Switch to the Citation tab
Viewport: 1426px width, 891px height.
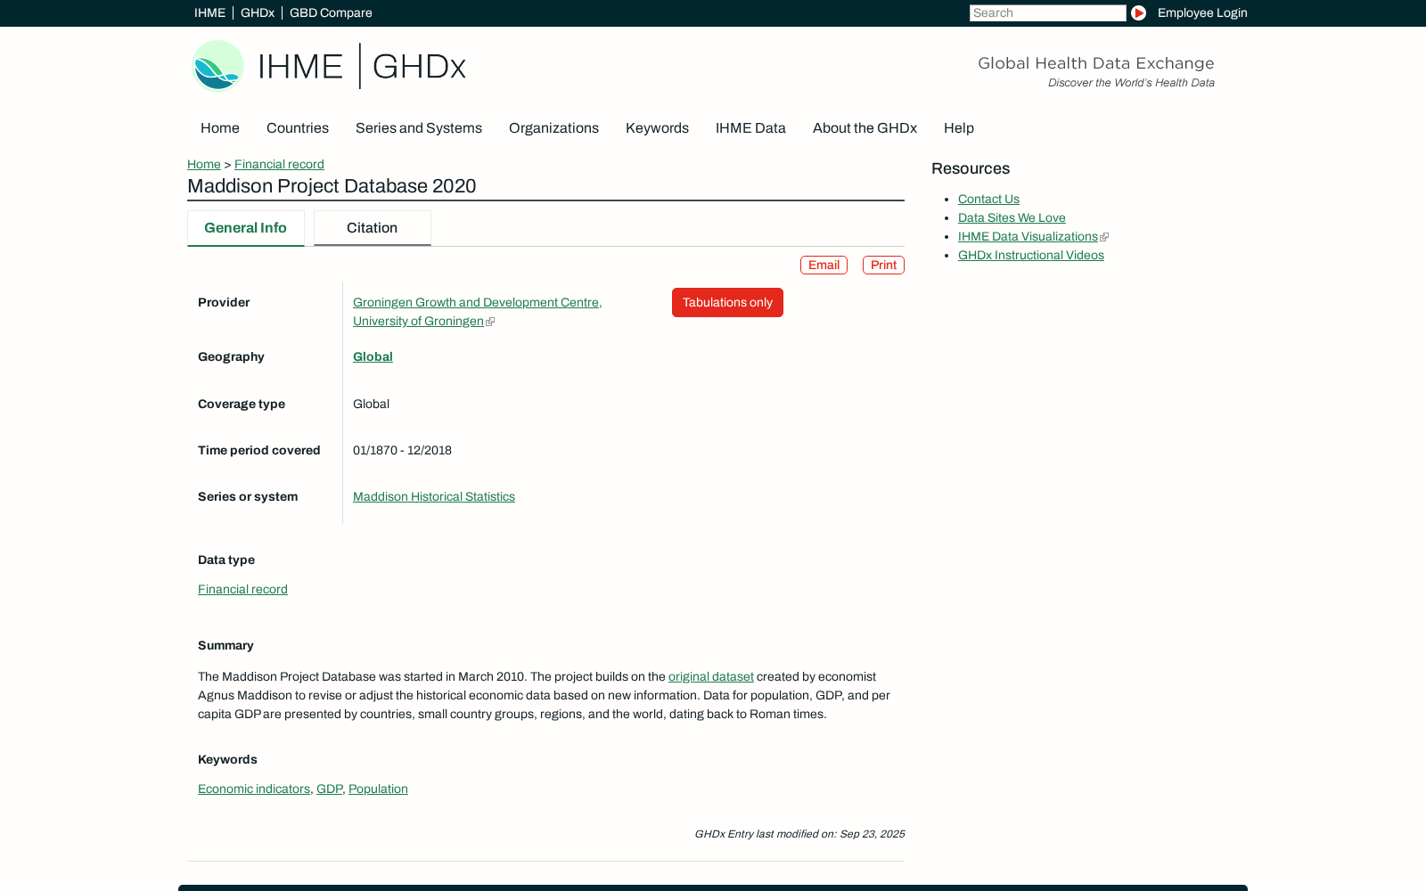click(372, 228)
